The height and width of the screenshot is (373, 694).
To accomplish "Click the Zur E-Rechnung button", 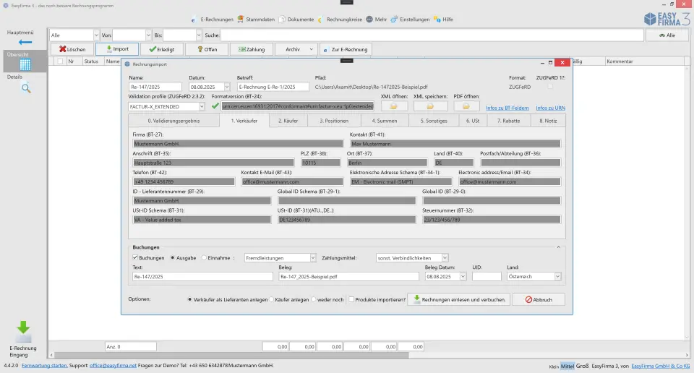I will coord(346,49).
